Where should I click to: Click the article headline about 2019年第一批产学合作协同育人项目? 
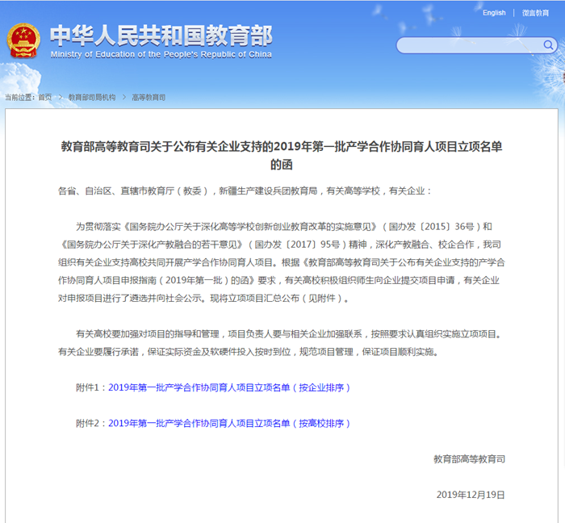click(x=282, y=155)
